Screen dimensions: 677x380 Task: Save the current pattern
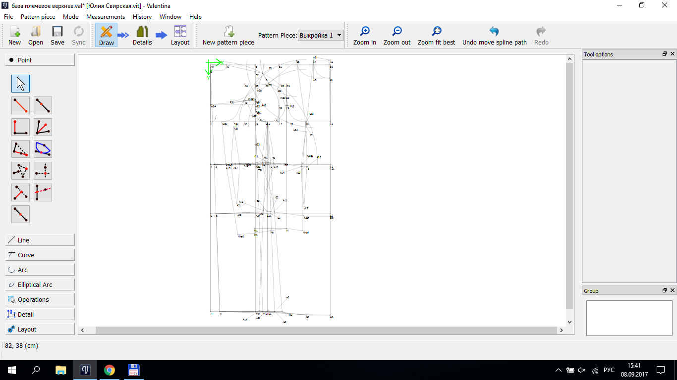click(x=57, y=36)
